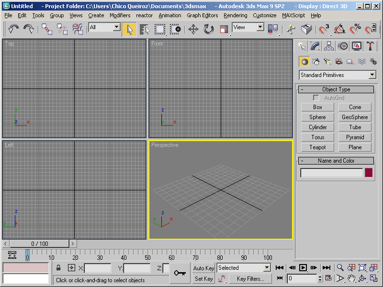This screenshot has height=287, width=383.
Task: Enable the AutoGrid checkbox
Action: (316, 98)
